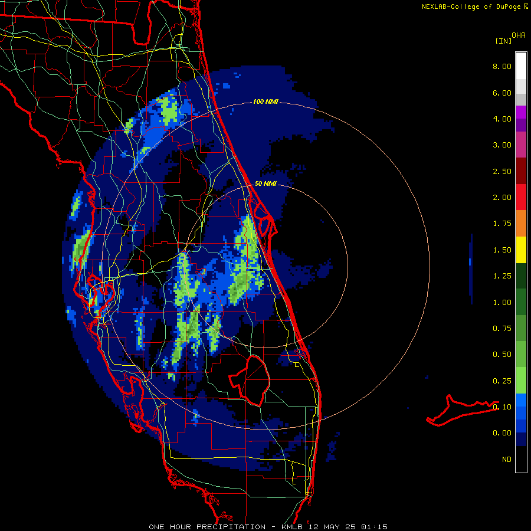Image resolution: width=531 pixels, height=531 pixels.
Task: Pick the orange legend swatch
Action: (x=521, y=224)
